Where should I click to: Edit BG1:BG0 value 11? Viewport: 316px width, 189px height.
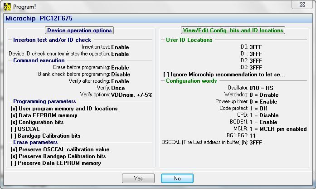253,136
